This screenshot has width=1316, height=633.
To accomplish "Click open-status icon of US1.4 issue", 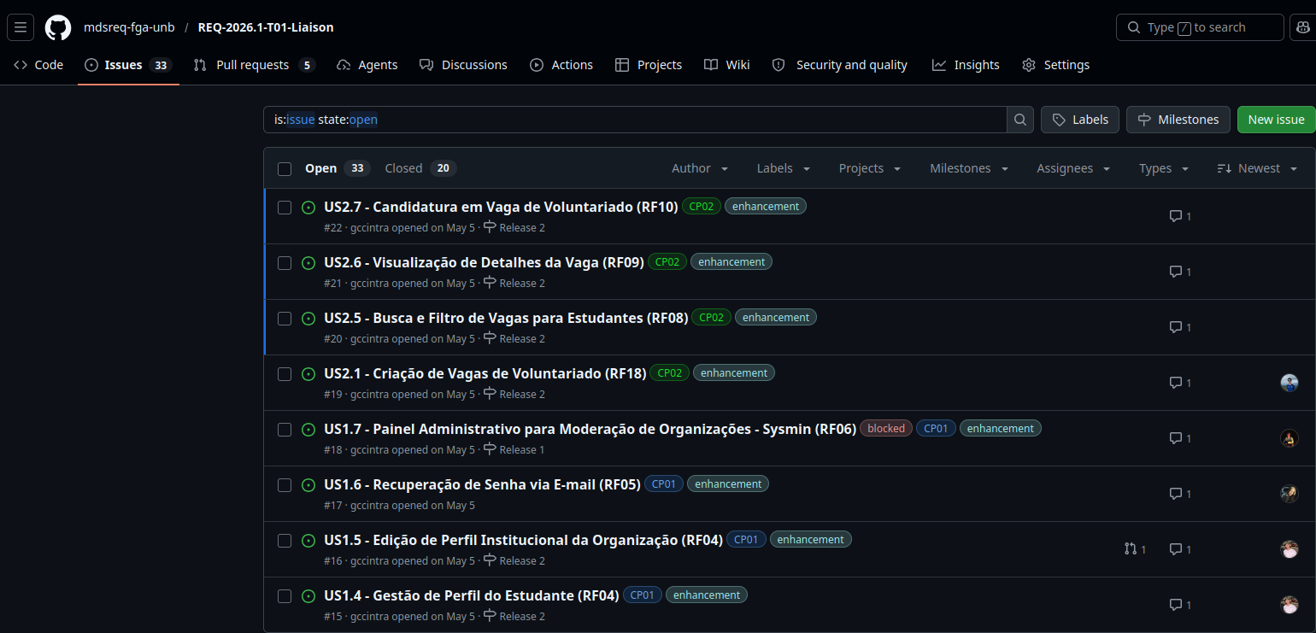I will [x=308, y=595].
